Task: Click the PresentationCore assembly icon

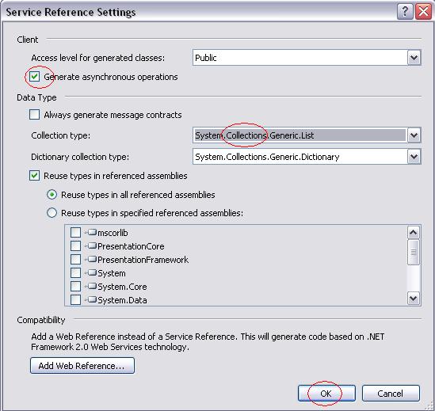Action: point(92,245)
